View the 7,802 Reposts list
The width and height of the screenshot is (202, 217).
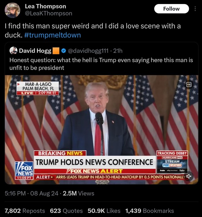point(25,211)
